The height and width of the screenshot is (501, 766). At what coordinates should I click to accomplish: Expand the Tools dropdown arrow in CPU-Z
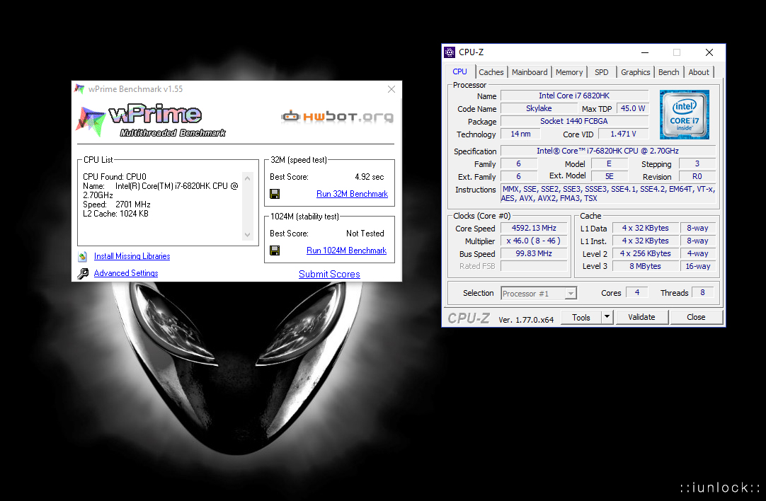coord(607,318)
